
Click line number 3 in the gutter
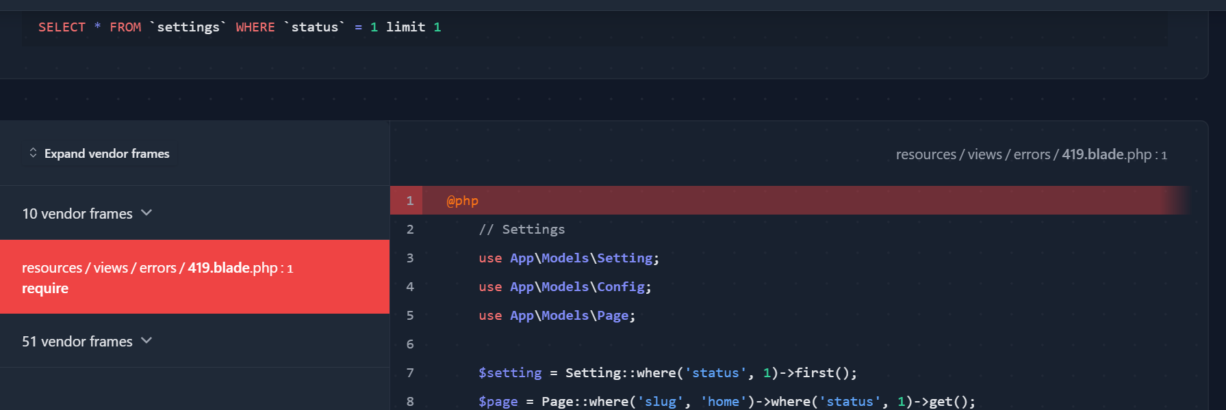pos(410,258)
